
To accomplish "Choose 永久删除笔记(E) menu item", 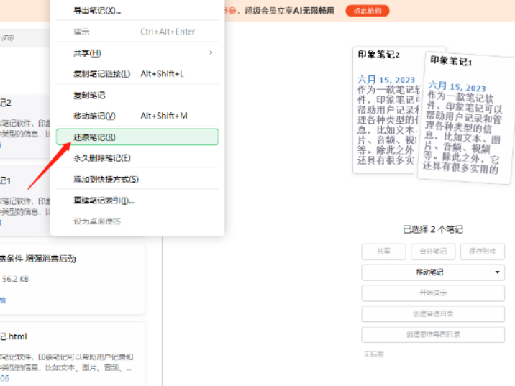I will point(137,158).
